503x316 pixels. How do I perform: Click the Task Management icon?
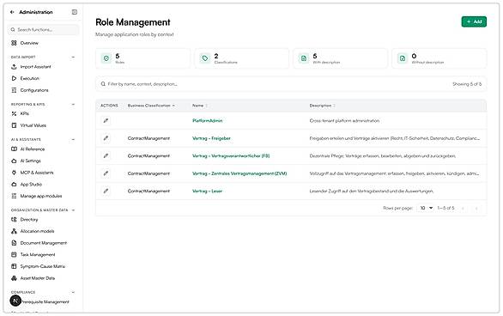14,255
